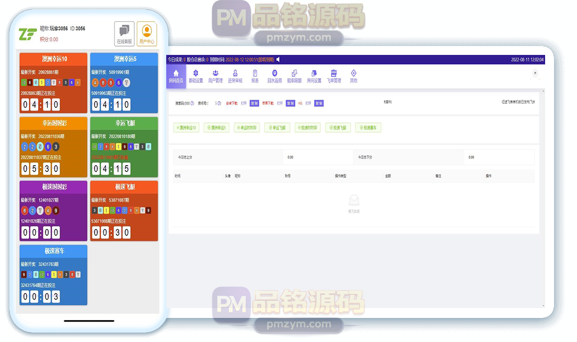
Task: Click the 备注 column header
Action: pyautogui.click(x=438, y=176)
